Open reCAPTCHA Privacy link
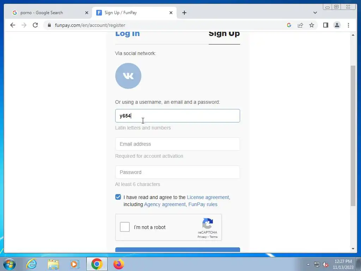Viewport: 361px width, 271px height. tap(202, 237)
